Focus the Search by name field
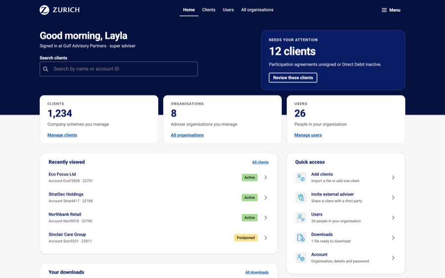This screenshot has height=278, width=445. [119, 69]
